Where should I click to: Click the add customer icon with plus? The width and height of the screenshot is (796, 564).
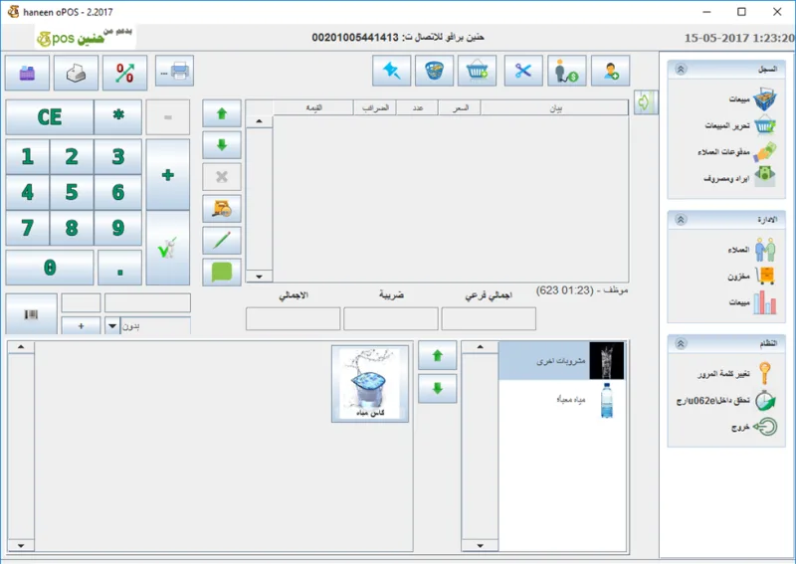[x=611, y=71]
